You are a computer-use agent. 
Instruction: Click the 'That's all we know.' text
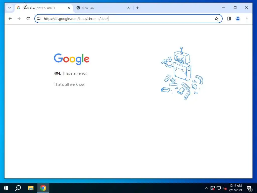coord(70,84)
